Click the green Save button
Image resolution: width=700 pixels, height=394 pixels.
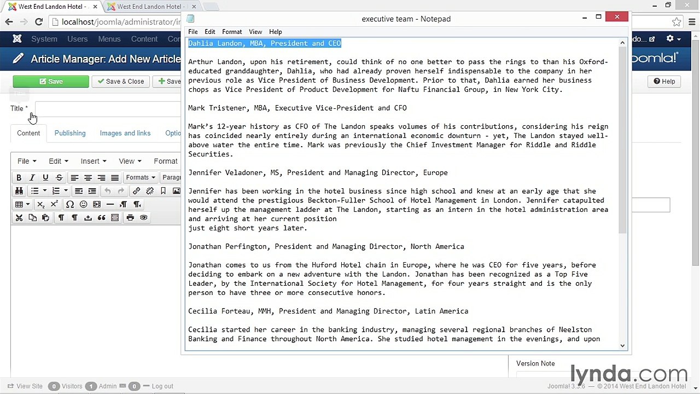pyautogui.click(x=51, y=82)
